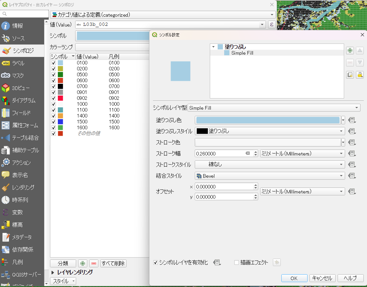Open data-defined override for オフセット
Screen dimensions: 367x287
click(x=352, y=191)
